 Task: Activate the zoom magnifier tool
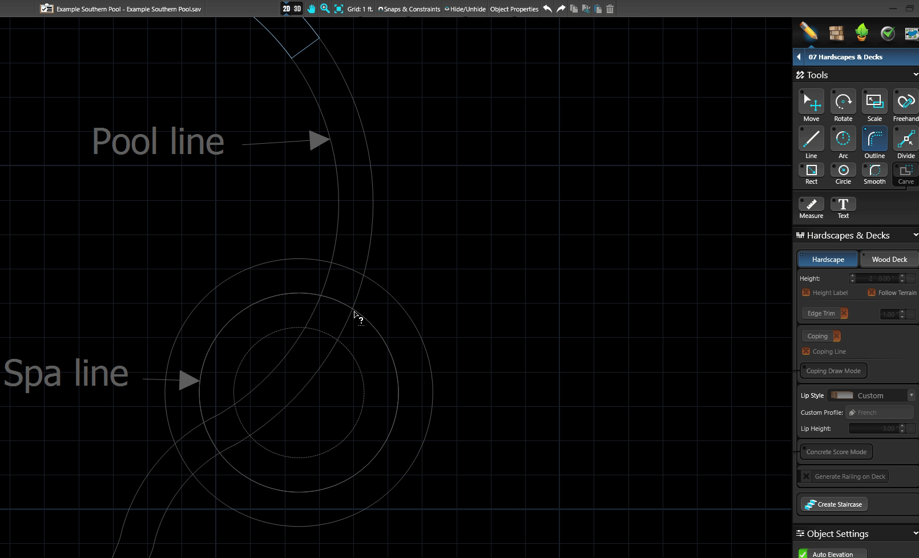(325, 9)
